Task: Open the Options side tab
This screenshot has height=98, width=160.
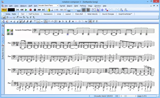Action: (3, 31)
